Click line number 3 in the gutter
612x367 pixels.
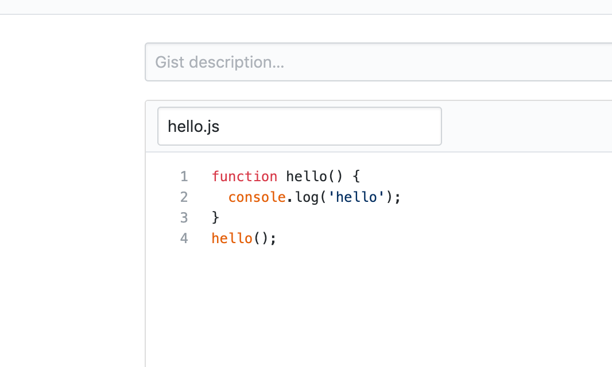tap(184, 217)
